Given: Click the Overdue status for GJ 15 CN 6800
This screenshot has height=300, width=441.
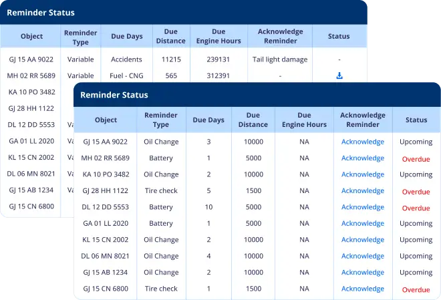Looking at the screenshot, I should (x=416, y=289).
